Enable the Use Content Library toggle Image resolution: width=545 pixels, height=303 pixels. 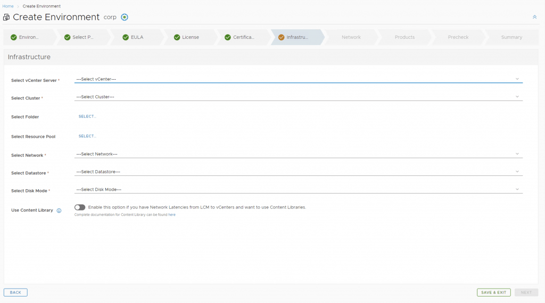click(80, 207)
